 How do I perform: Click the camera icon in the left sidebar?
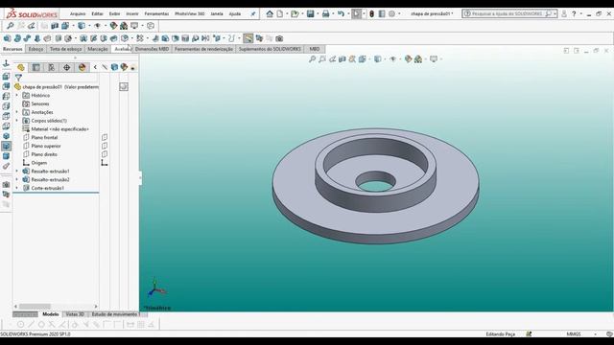(x=6, y=184)
